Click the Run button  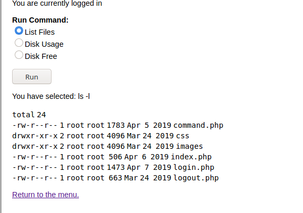[x=32, y=77]
